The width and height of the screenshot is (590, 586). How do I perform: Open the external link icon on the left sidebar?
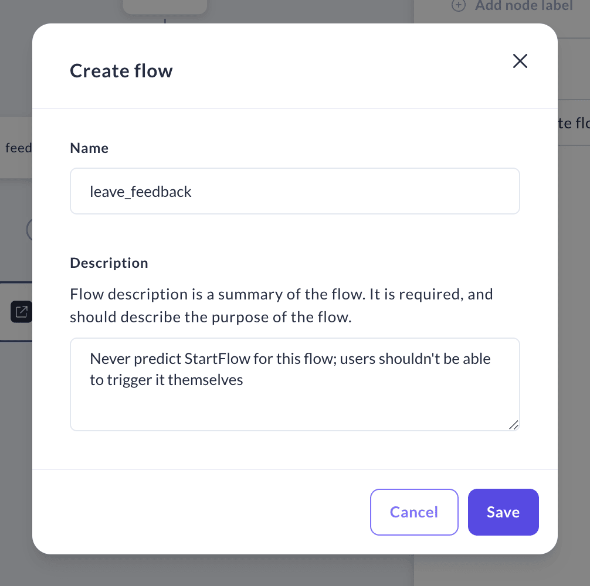pos(21,312)
